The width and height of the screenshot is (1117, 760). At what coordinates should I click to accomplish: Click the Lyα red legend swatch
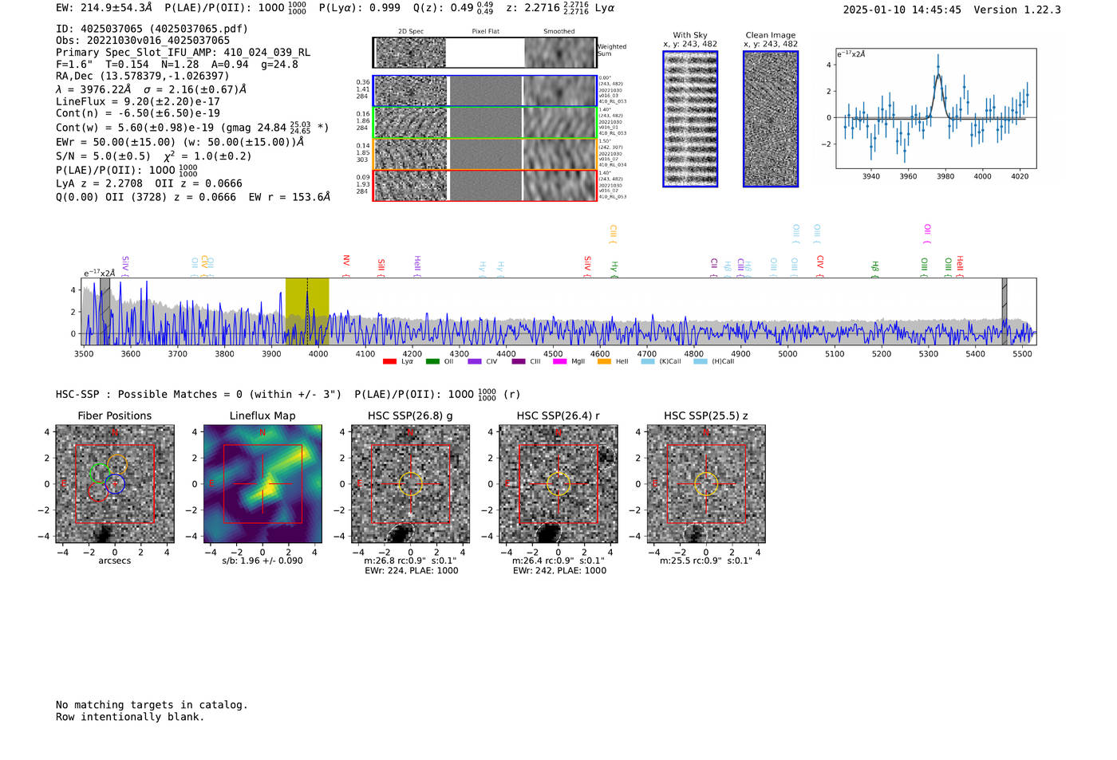389,361
